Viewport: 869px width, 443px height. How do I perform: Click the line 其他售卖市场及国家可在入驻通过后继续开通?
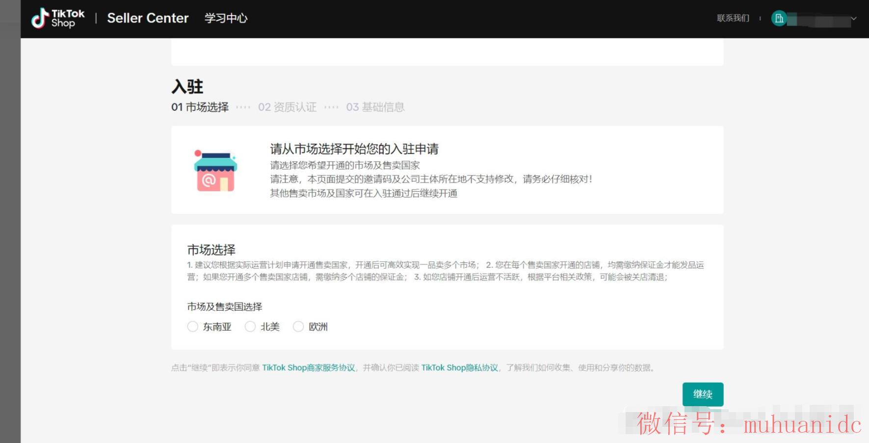pos(364,193)
